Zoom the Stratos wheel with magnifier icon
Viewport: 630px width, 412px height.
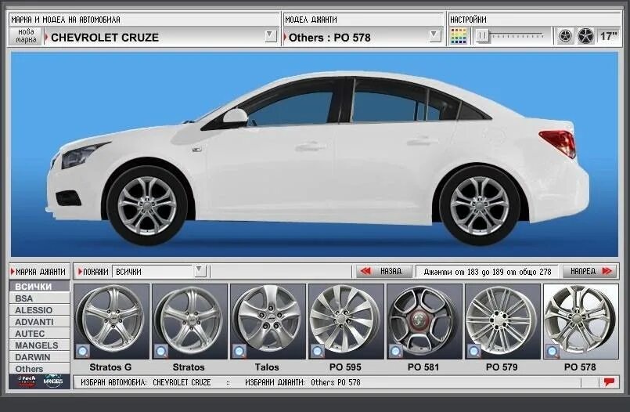coord(161,352)
